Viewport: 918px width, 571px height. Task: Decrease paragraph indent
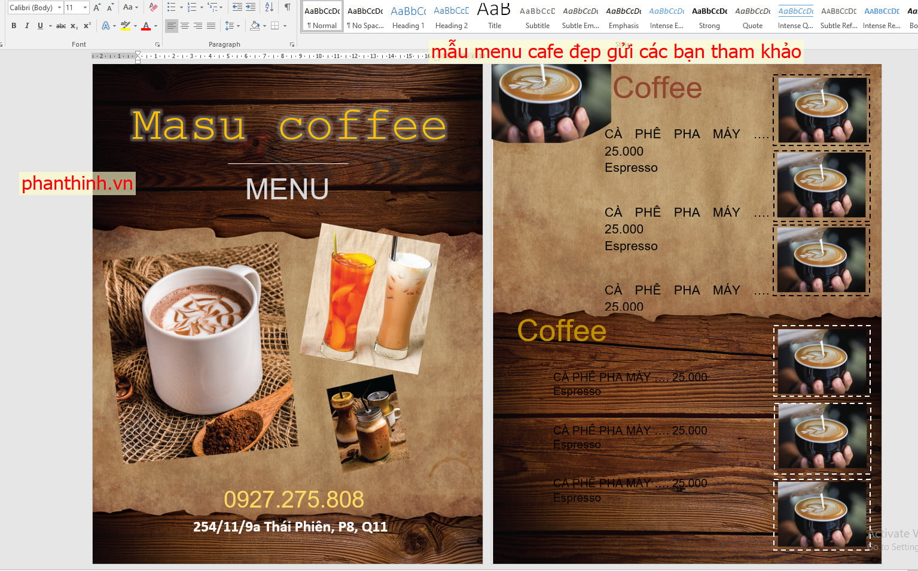tap(237, 8)
